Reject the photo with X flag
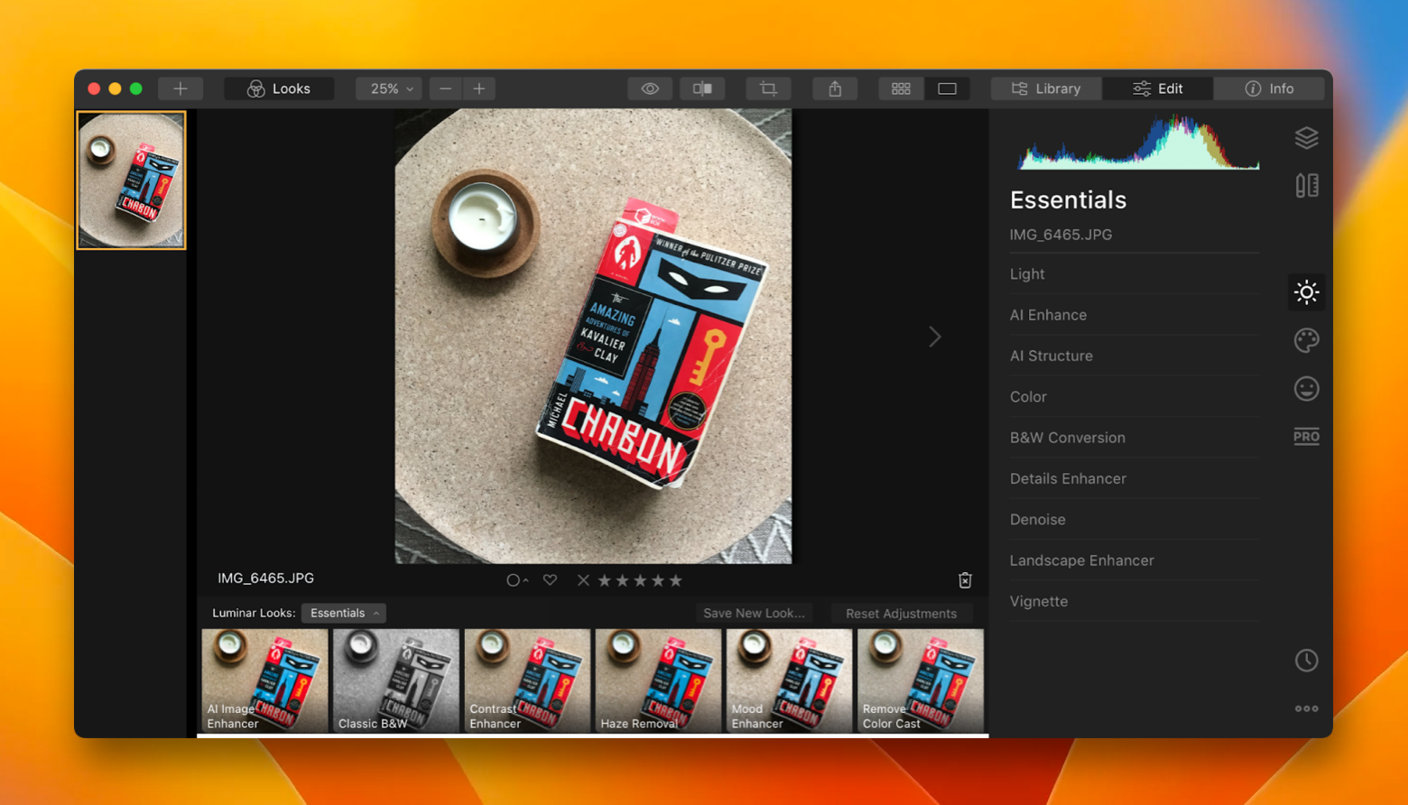1408x805 pixels. tap(583, 580)
